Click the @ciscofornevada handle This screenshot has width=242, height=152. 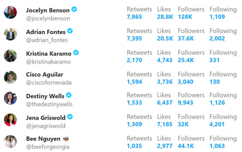(49, 83)
